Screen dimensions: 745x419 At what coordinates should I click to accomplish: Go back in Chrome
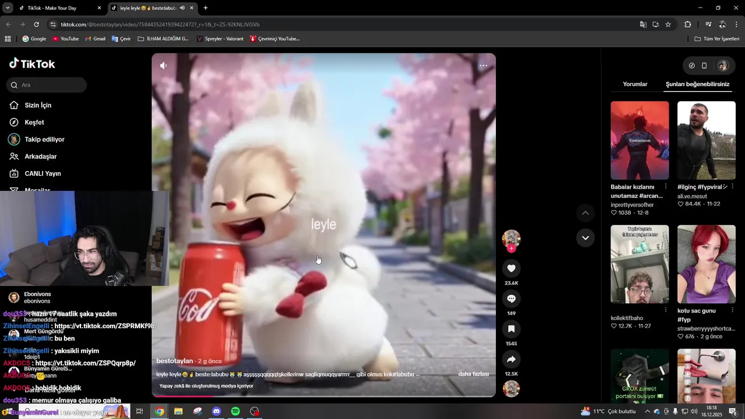(8, 24)
